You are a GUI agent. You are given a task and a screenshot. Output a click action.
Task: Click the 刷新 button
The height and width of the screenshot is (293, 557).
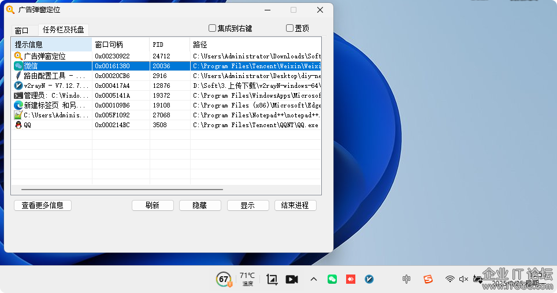pos(153,205)
